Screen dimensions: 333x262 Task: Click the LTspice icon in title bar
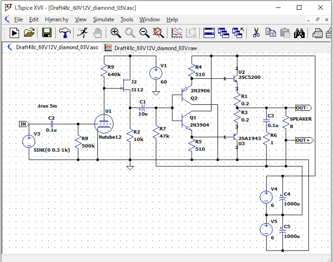pos(9,7)
